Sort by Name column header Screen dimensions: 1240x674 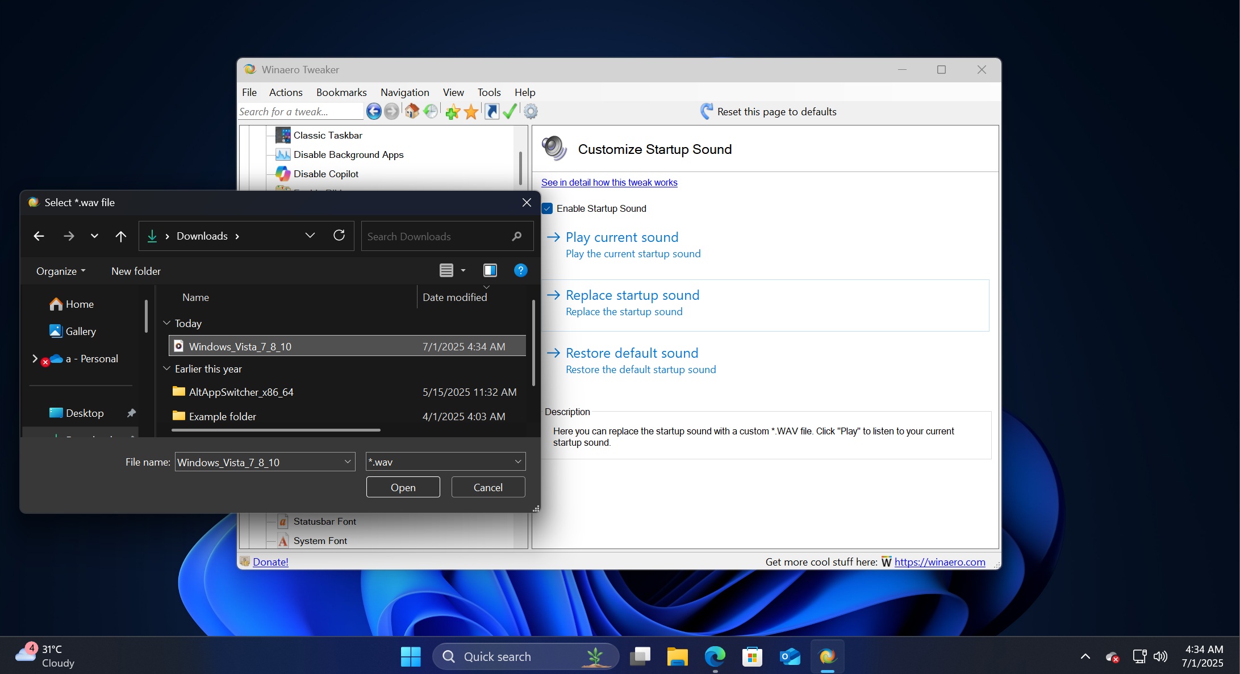195,297
